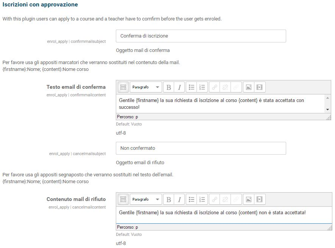Toggle toolbar in the rejection email editor
The height and width of the screenshot is (248, 335).
pyautogui.click(x=123, y=199)
